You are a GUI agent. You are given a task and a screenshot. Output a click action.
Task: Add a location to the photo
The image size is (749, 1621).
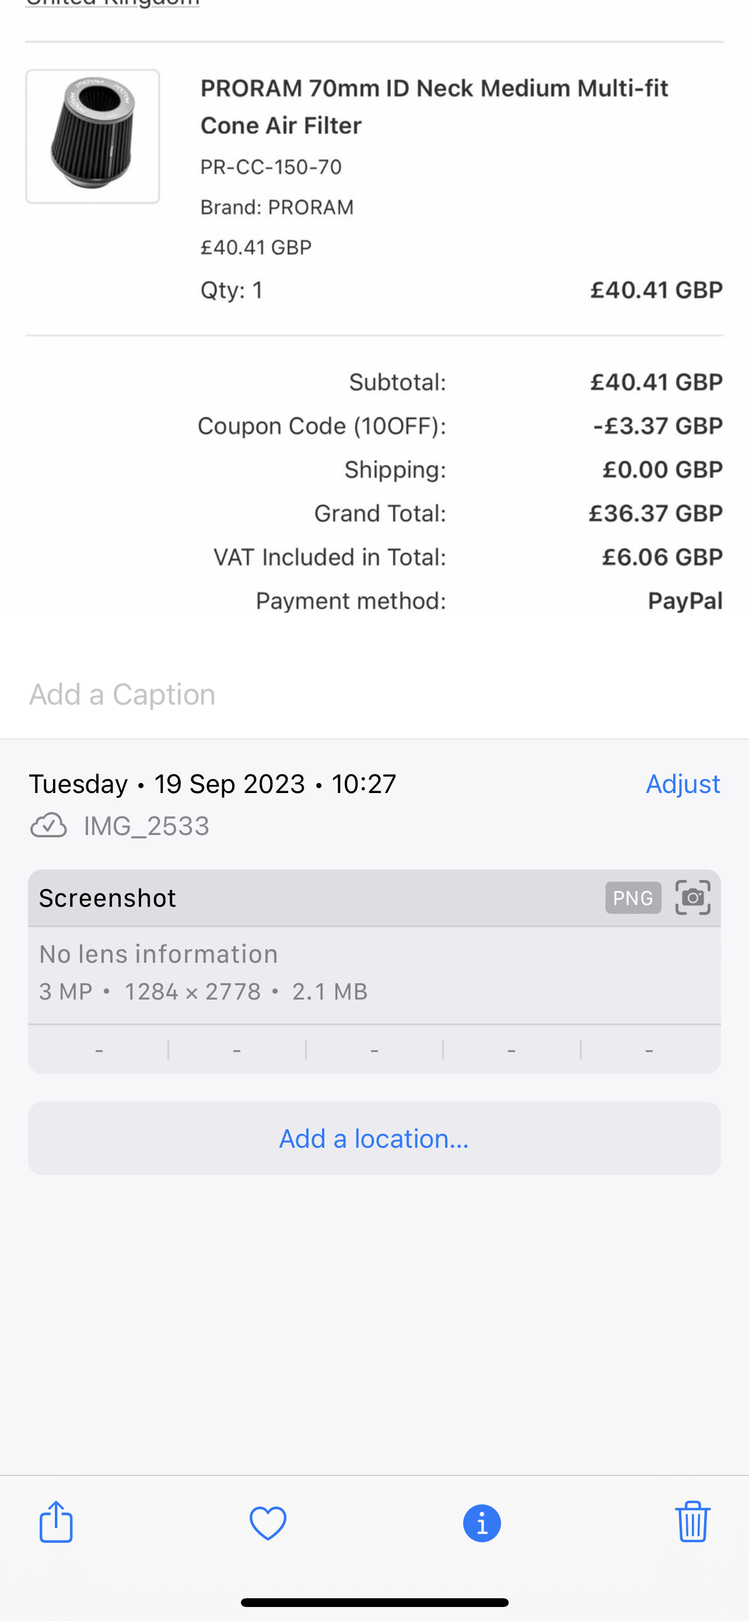tap(374, 1138)
